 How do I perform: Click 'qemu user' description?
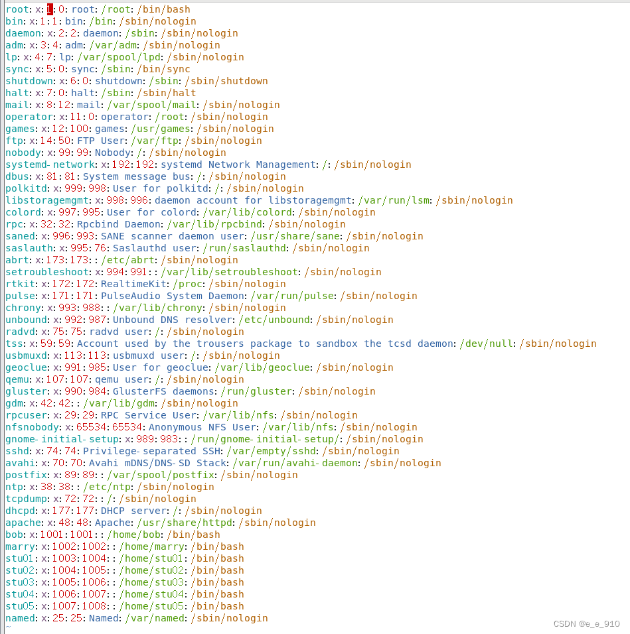pyautogui.click(x=121, y=379)
